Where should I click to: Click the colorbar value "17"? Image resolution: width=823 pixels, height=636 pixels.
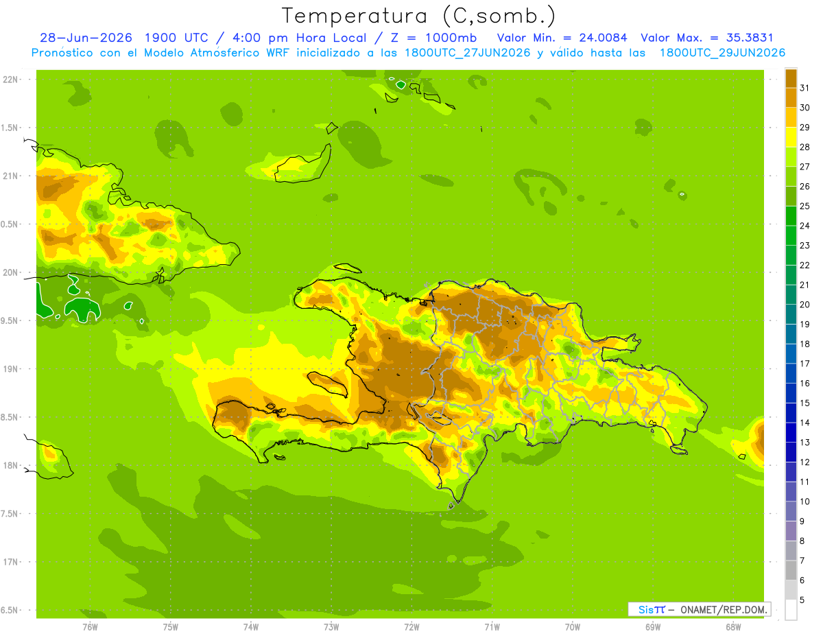click(805, 364)
